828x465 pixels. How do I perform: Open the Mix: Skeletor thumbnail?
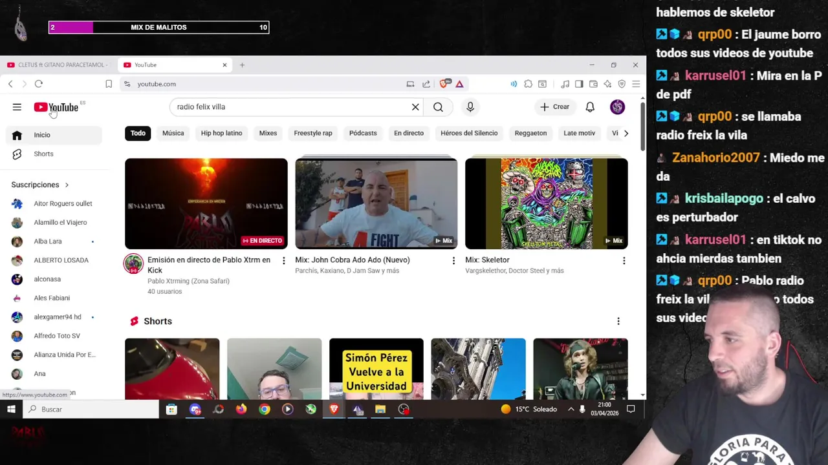click(x=546, y=203)
